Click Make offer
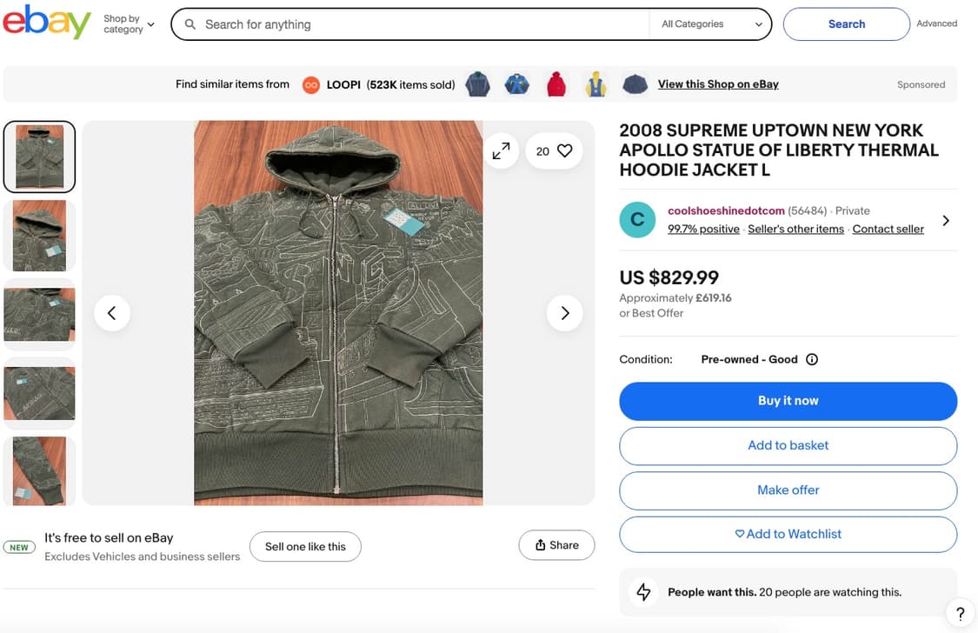Screen dimensions: 978x633 (x=788, y=490)
